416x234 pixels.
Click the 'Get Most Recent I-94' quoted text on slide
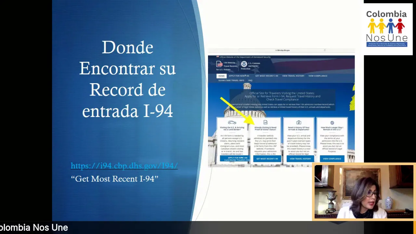point(114,179)
